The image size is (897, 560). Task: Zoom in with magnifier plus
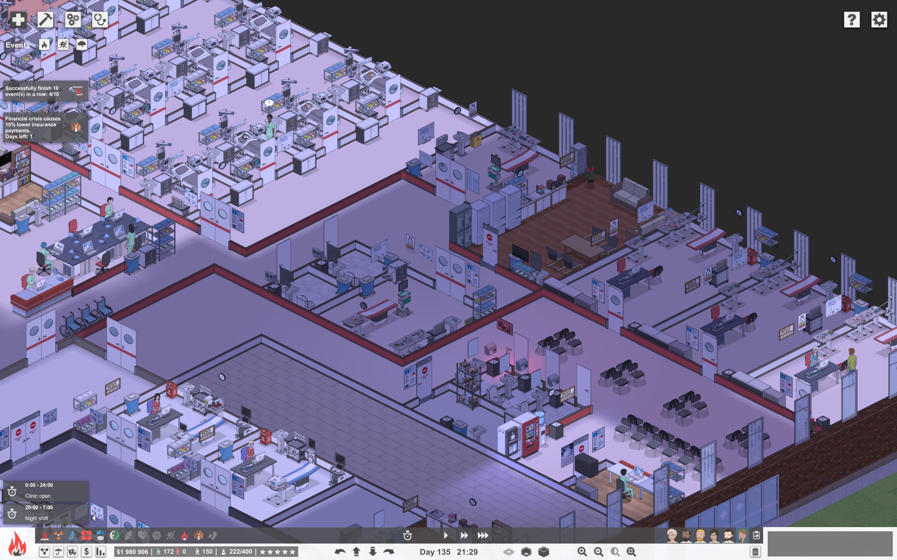(582, 552)
